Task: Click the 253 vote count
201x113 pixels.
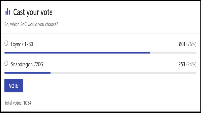Action: [x=182, y=64]
